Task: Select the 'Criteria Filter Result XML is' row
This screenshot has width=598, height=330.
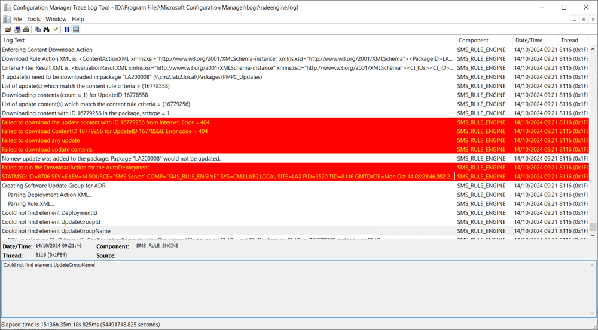Action: 294,68
